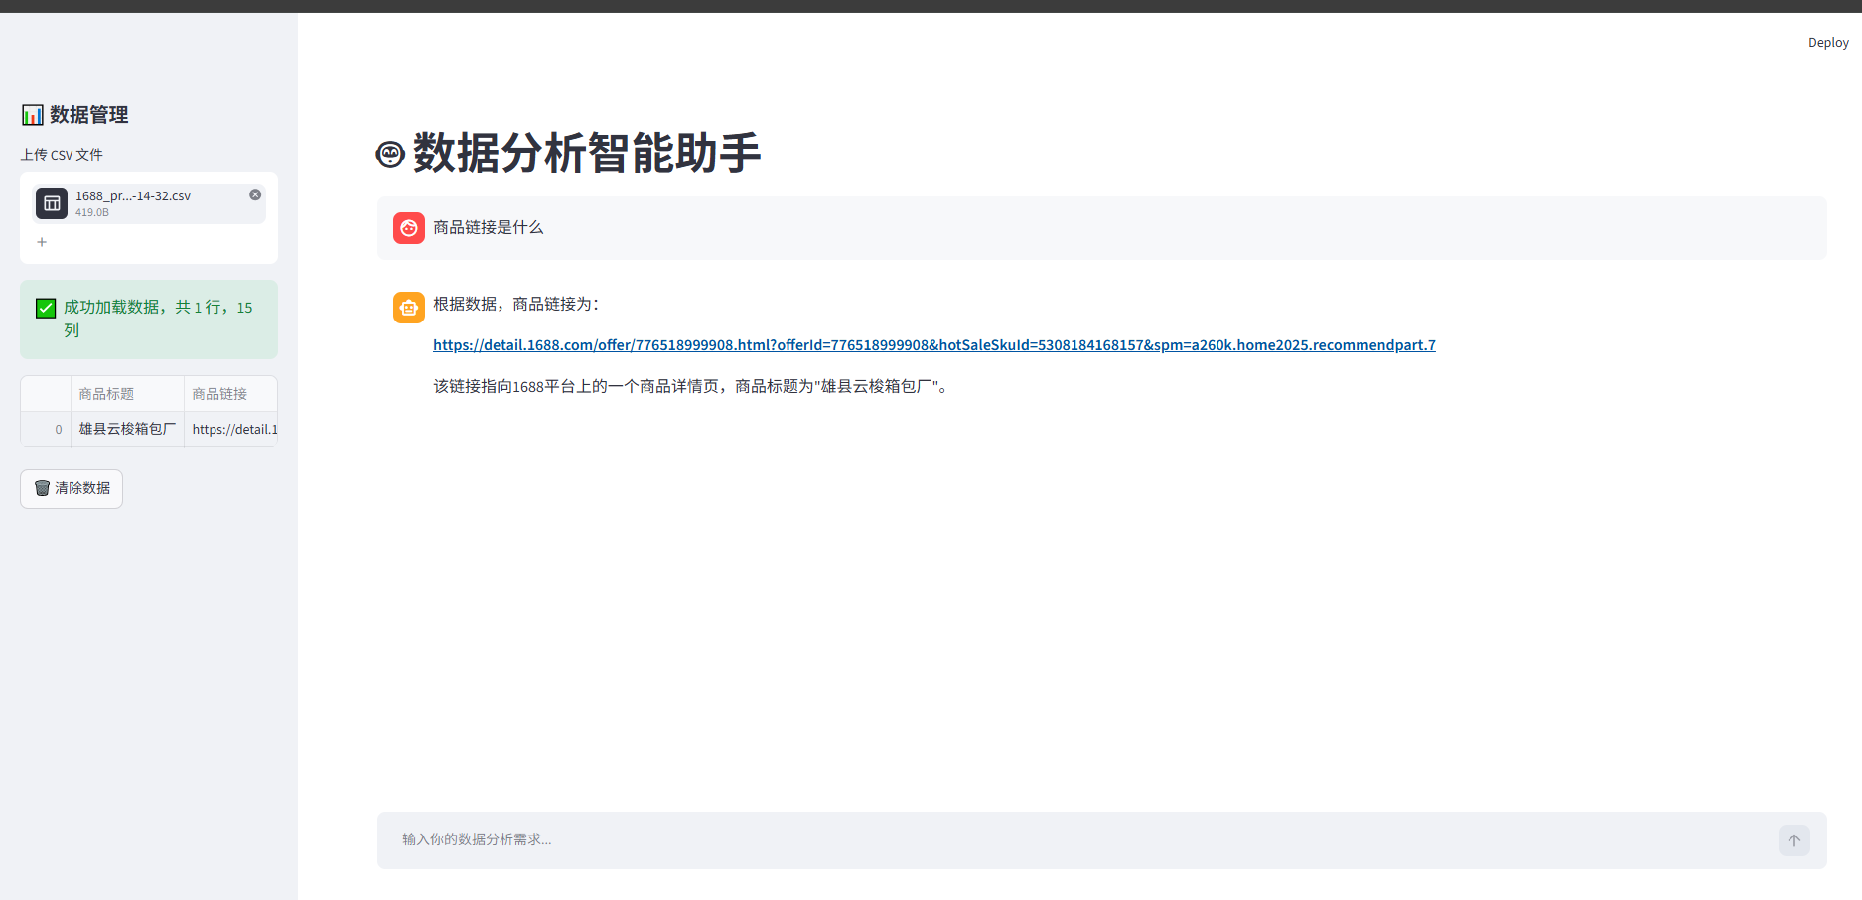Click the orange assistant robot avatar
Image resolution: width=1862 pixels, height=900 pixels.
pyautogui.click(x=409, y=308)
